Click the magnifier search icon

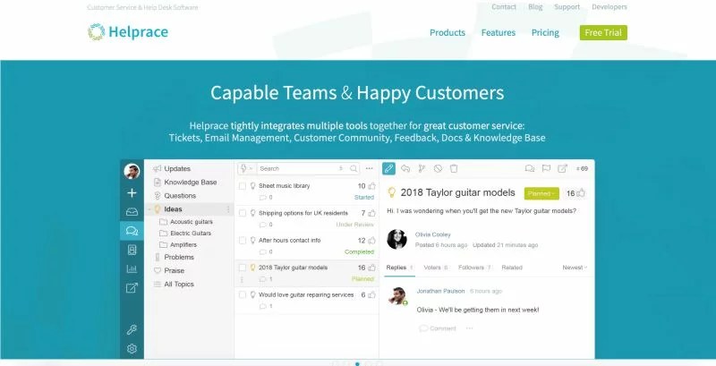tap(354, 168)
